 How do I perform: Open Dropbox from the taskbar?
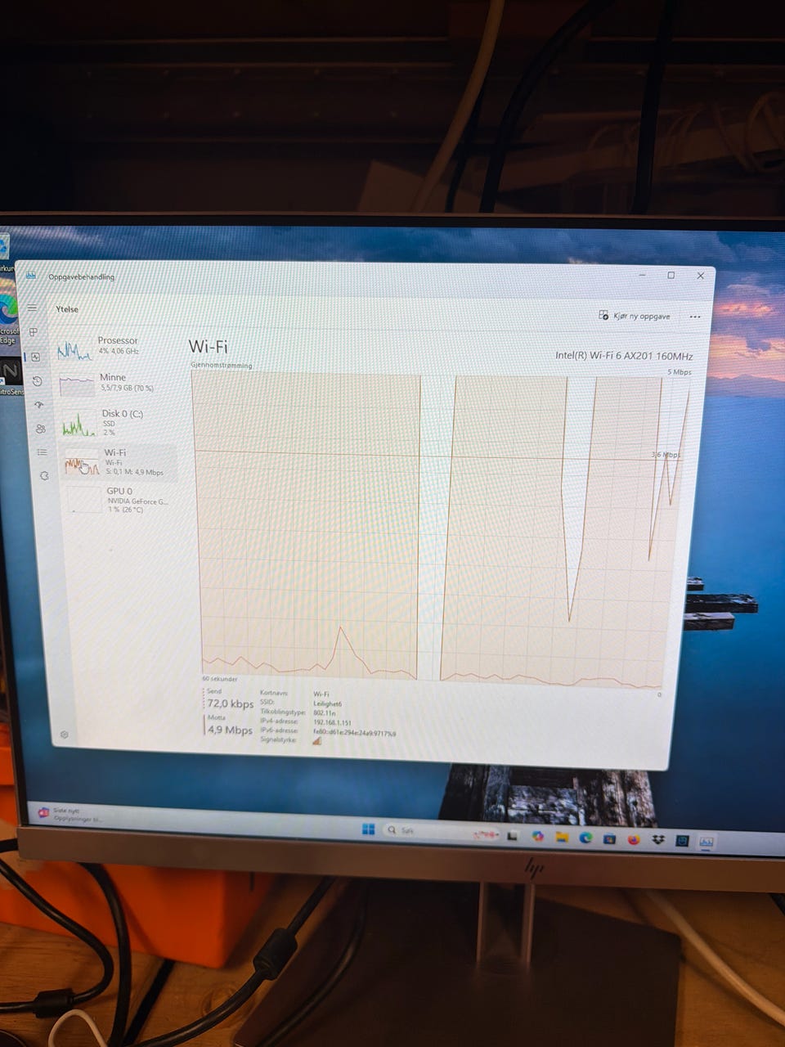tap(657, 840)
